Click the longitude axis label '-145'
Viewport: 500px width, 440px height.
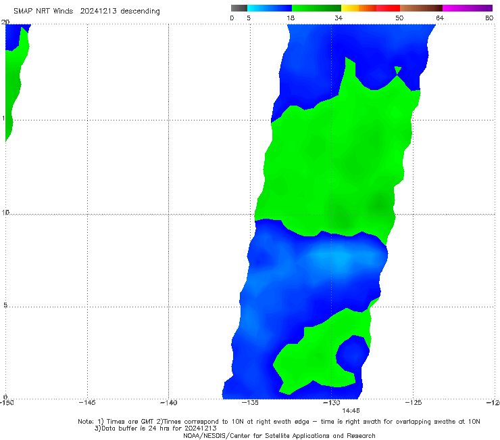coord(87,403)
